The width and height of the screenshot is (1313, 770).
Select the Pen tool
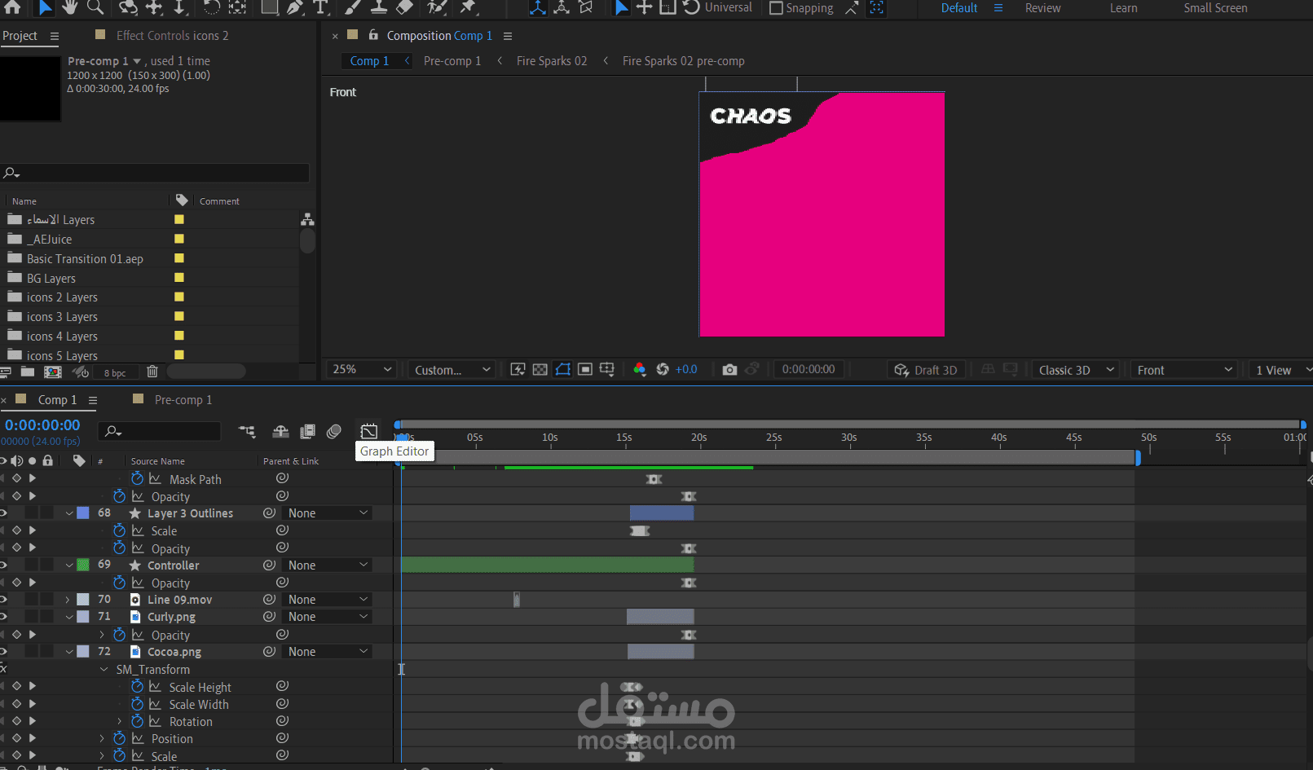295,7
